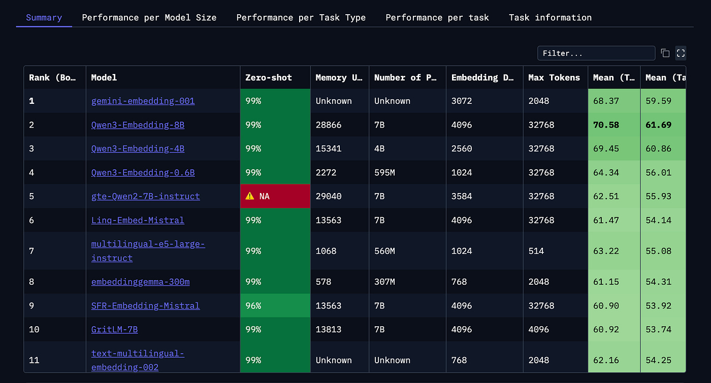Select the 307M parameters cell
711x383 pixels.
tap(408, 282)
